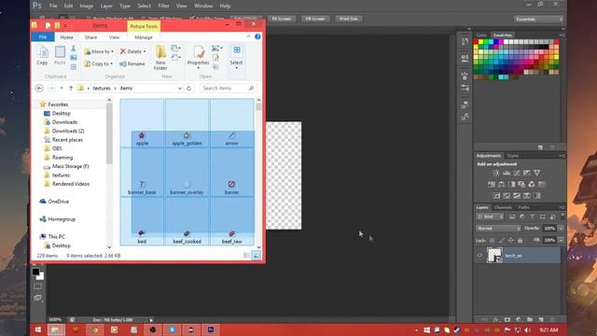Screen dimensions: 597x336
Task: Click the layer styles fx icon
Action: tap(496, 319)
